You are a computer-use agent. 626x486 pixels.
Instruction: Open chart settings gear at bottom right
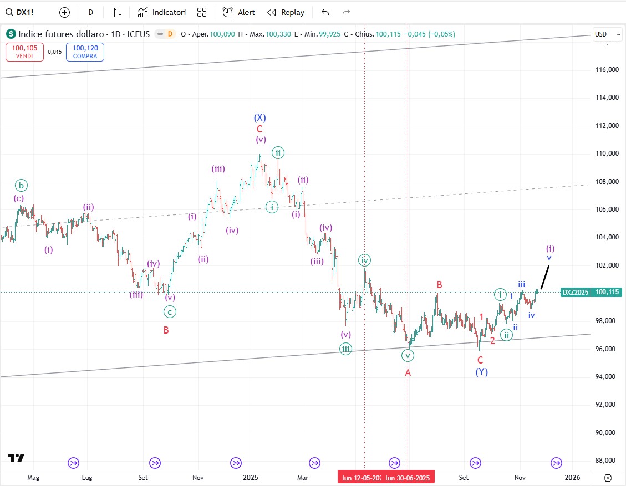tap(608, 477)
